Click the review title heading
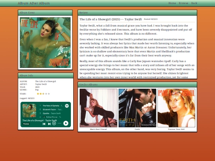The width and height of the screenshot is (215, 161). 111,19
